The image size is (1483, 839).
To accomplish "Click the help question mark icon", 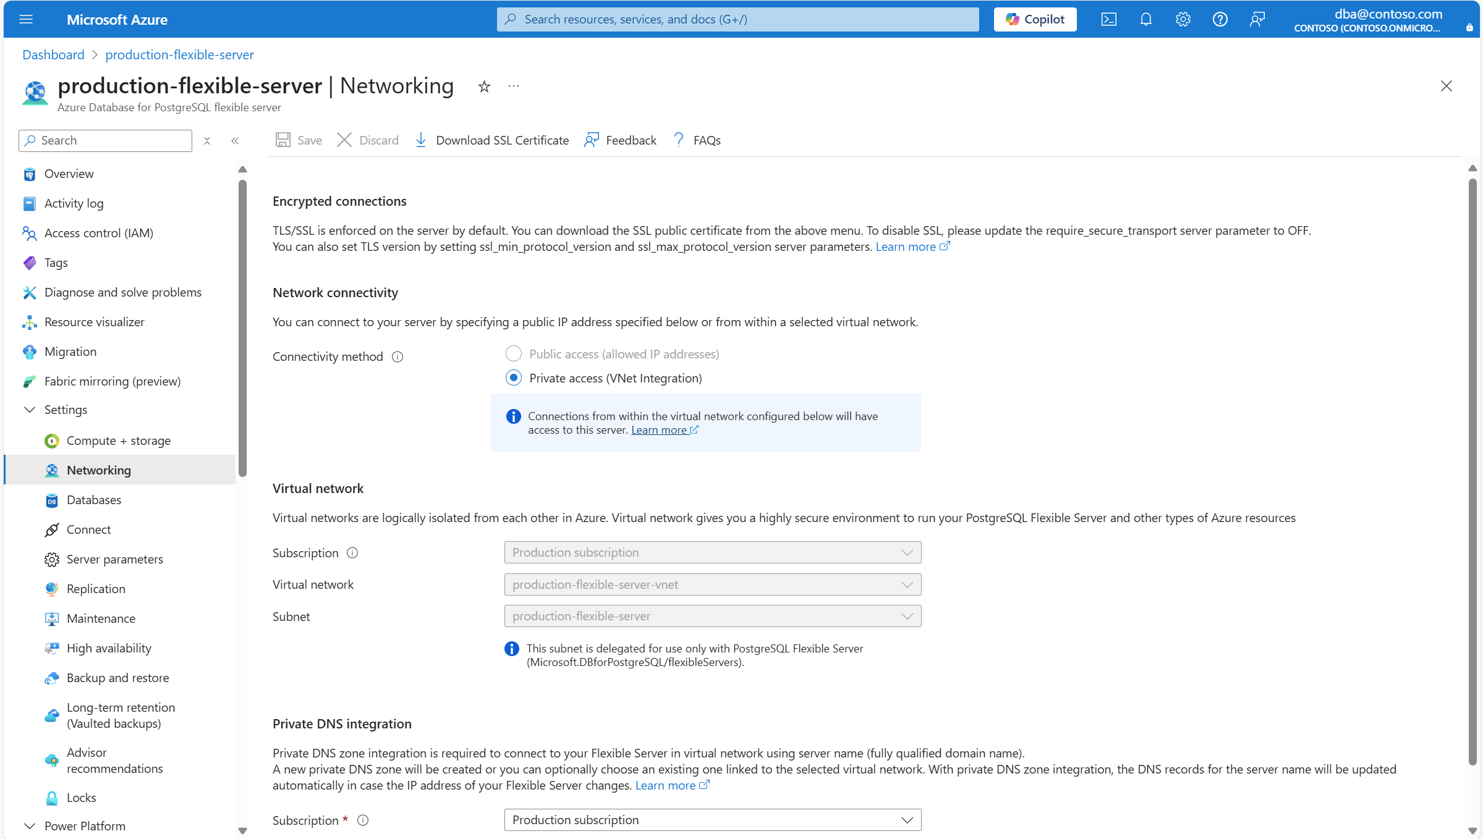I will point(1220,19).
